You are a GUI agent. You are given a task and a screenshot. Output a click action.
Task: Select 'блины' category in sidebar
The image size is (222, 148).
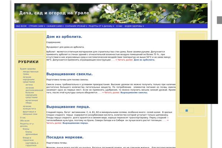pos(26,129)
